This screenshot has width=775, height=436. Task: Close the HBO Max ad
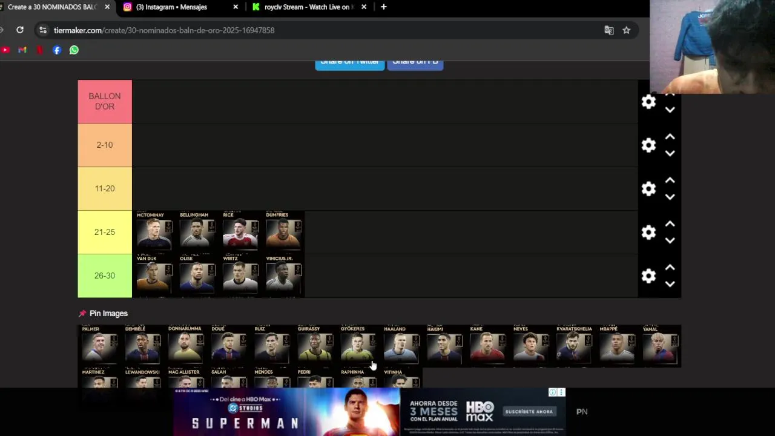[x=561, y=392]
